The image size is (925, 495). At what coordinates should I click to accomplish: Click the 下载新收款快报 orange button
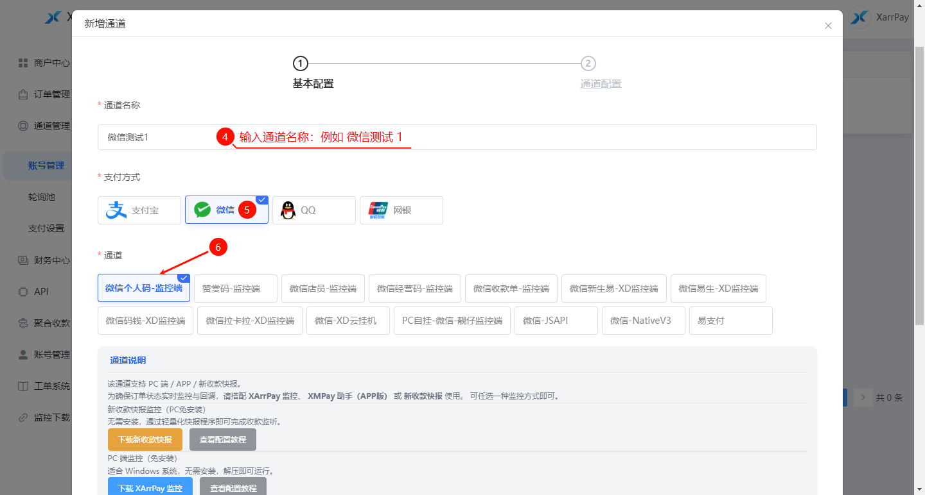pyautogui.click(x=145, y=440)
